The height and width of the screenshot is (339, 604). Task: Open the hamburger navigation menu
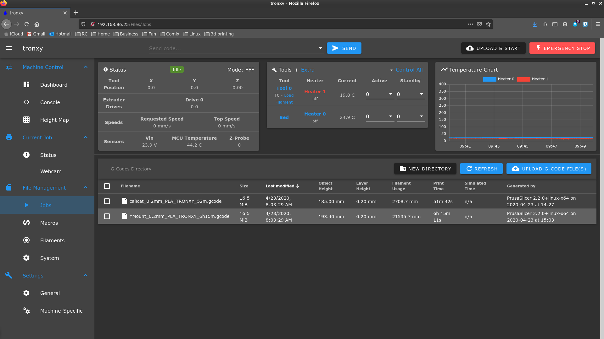click(x=9, y=48)
